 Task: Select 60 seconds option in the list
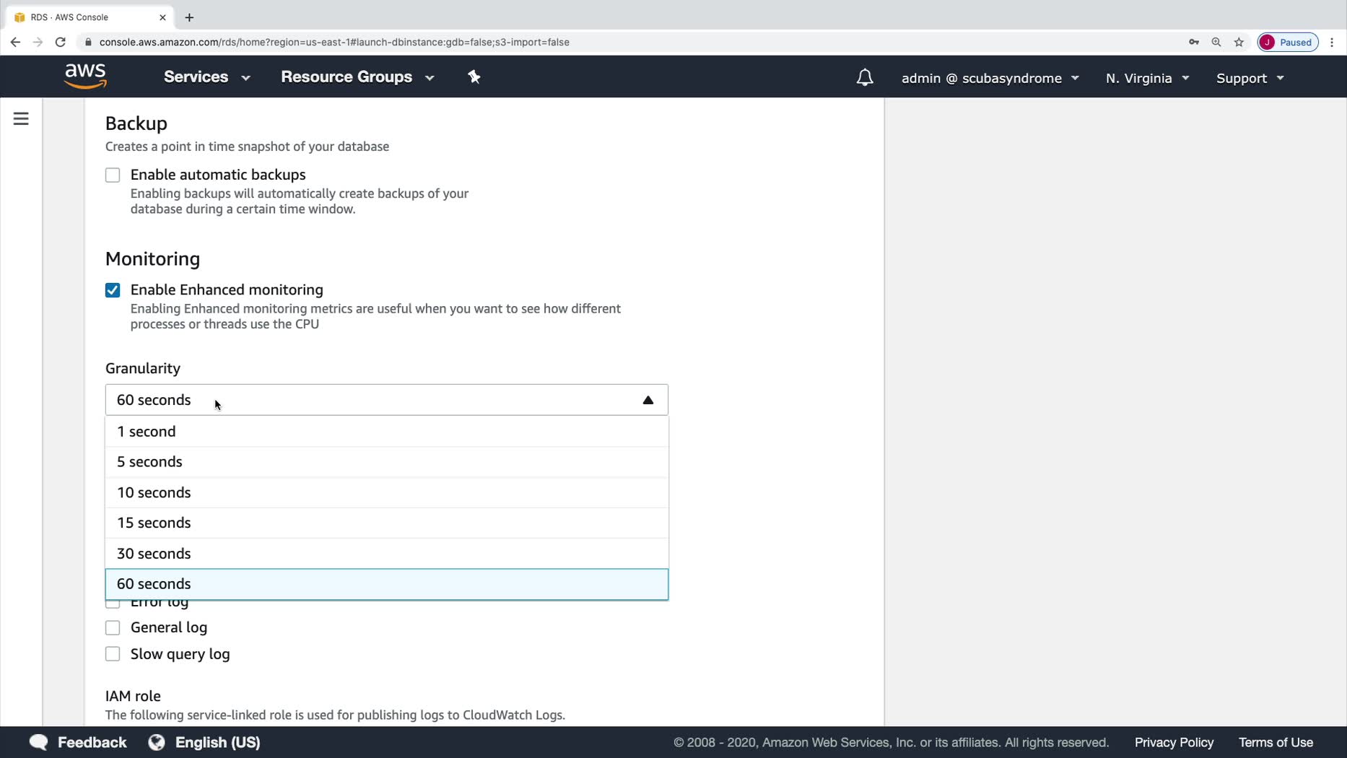[x=387, y=584]
